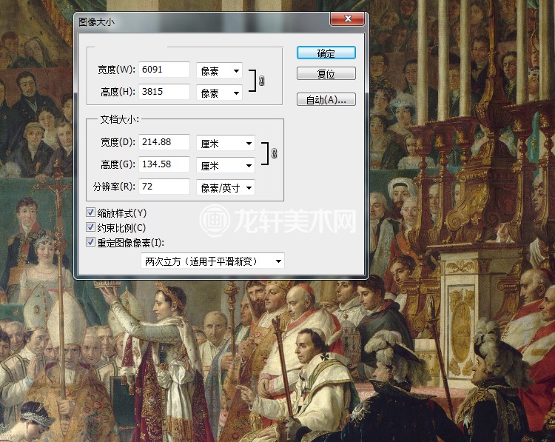
Task: Click the pixel 宽度(W) field showing 6091
Action: coord(164,70)
